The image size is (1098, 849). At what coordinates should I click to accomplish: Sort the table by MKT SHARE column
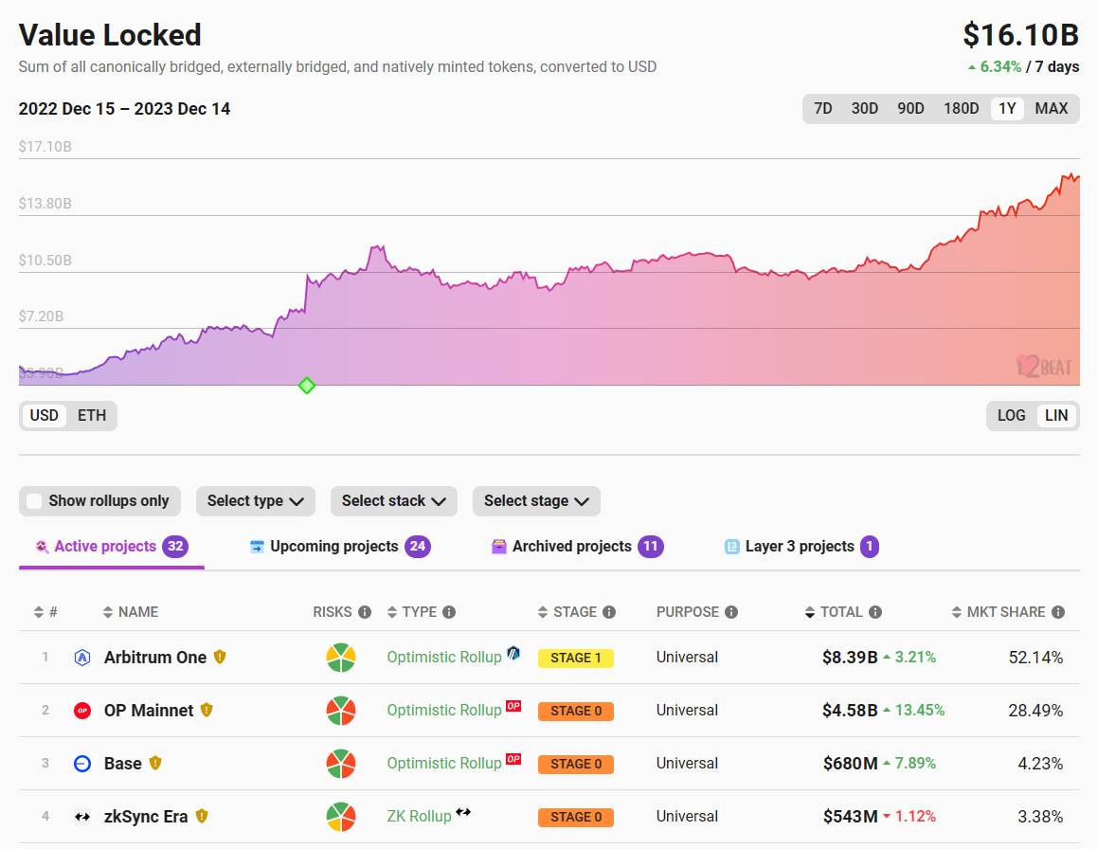999,612
